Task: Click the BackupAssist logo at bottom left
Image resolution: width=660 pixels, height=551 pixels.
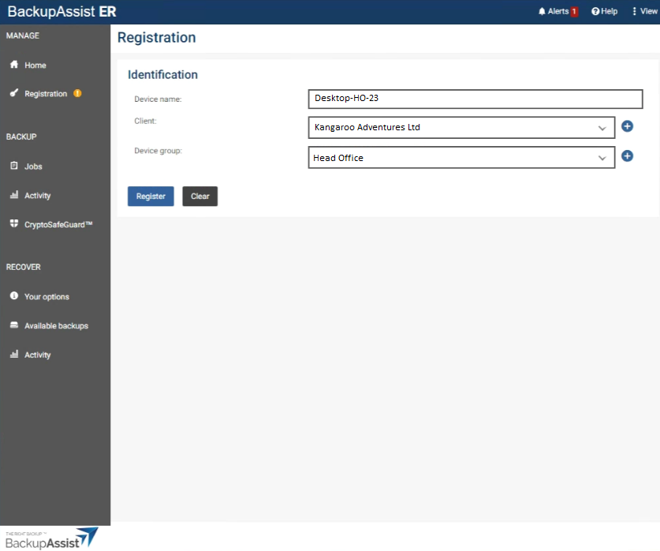Action: click(51, 538)
